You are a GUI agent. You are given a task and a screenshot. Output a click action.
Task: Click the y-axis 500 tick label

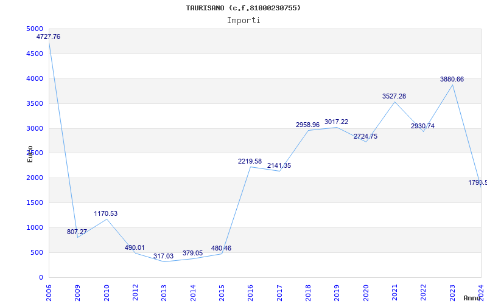pos(37,252)
